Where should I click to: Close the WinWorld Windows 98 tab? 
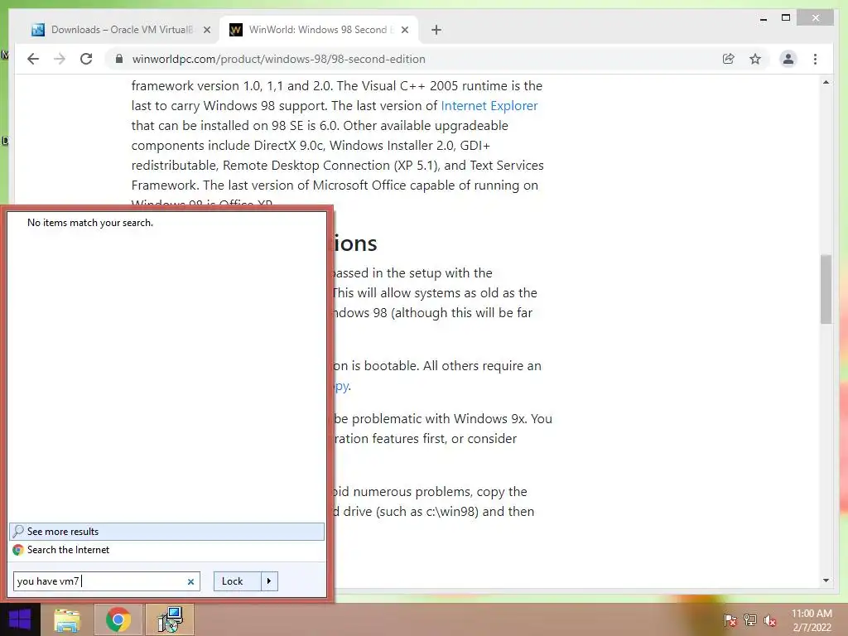(x=404, y=30)
